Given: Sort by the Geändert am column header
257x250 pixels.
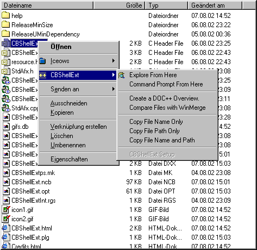Looking at the screenshot, I should (215, 5).
